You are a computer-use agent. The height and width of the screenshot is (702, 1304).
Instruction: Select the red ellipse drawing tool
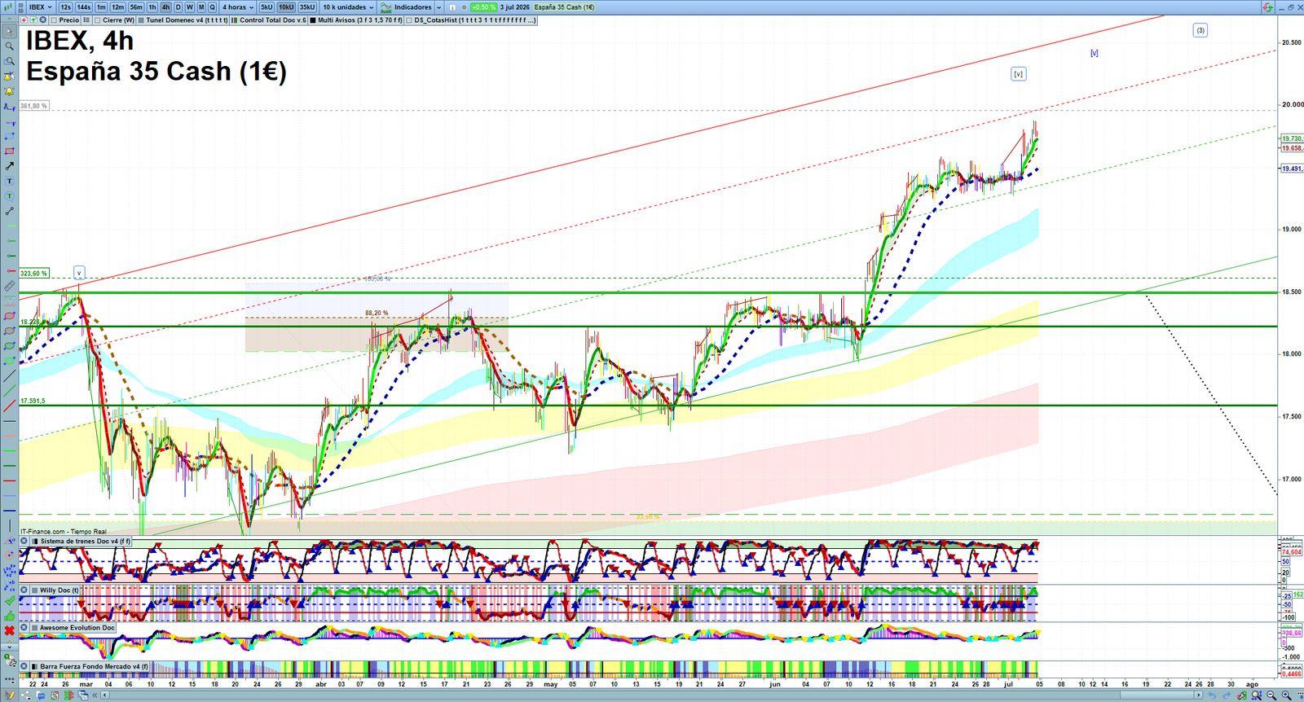click(x=10, y=316)
